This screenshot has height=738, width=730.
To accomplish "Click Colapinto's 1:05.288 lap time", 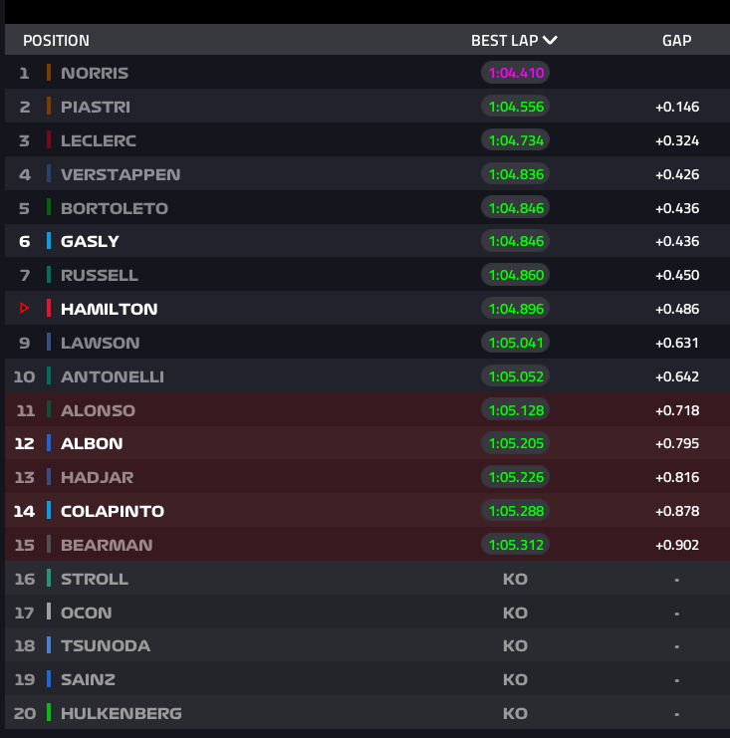I will pos(516,511).
